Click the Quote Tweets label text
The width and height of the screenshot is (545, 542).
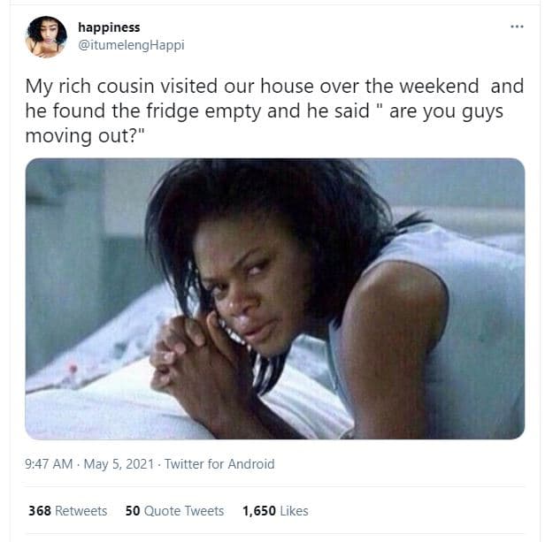tap(184, 511)
